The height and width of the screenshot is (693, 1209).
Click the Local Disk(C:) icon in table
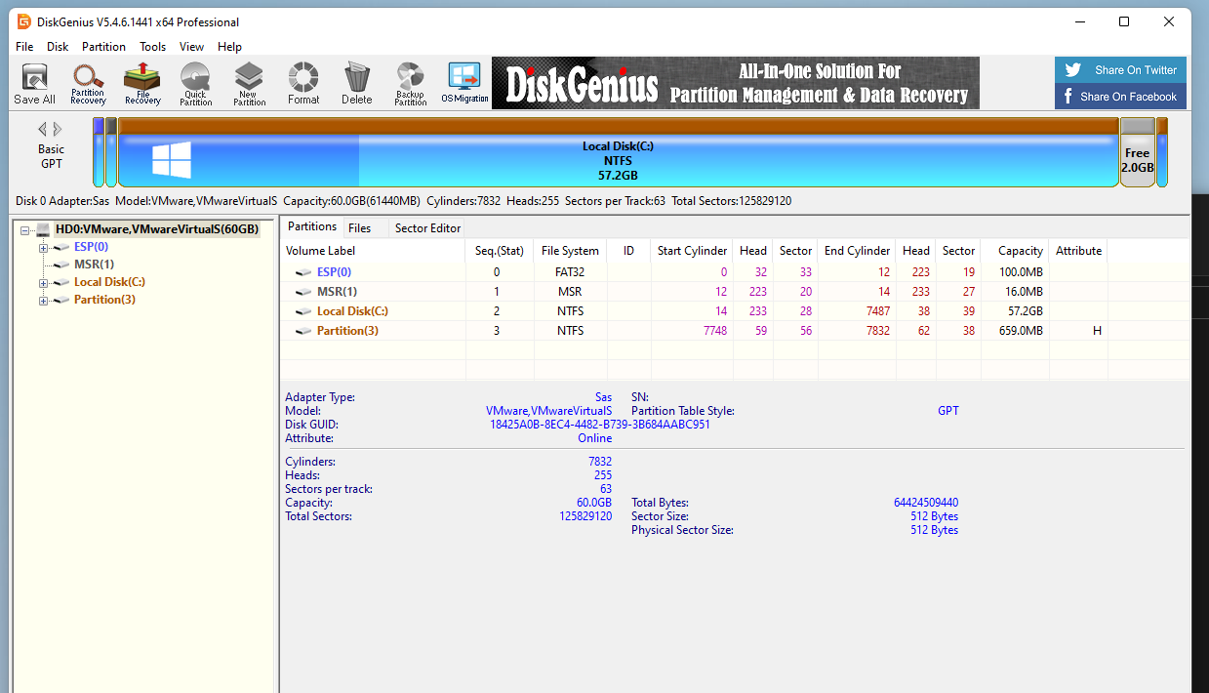[x=304, y=311]
